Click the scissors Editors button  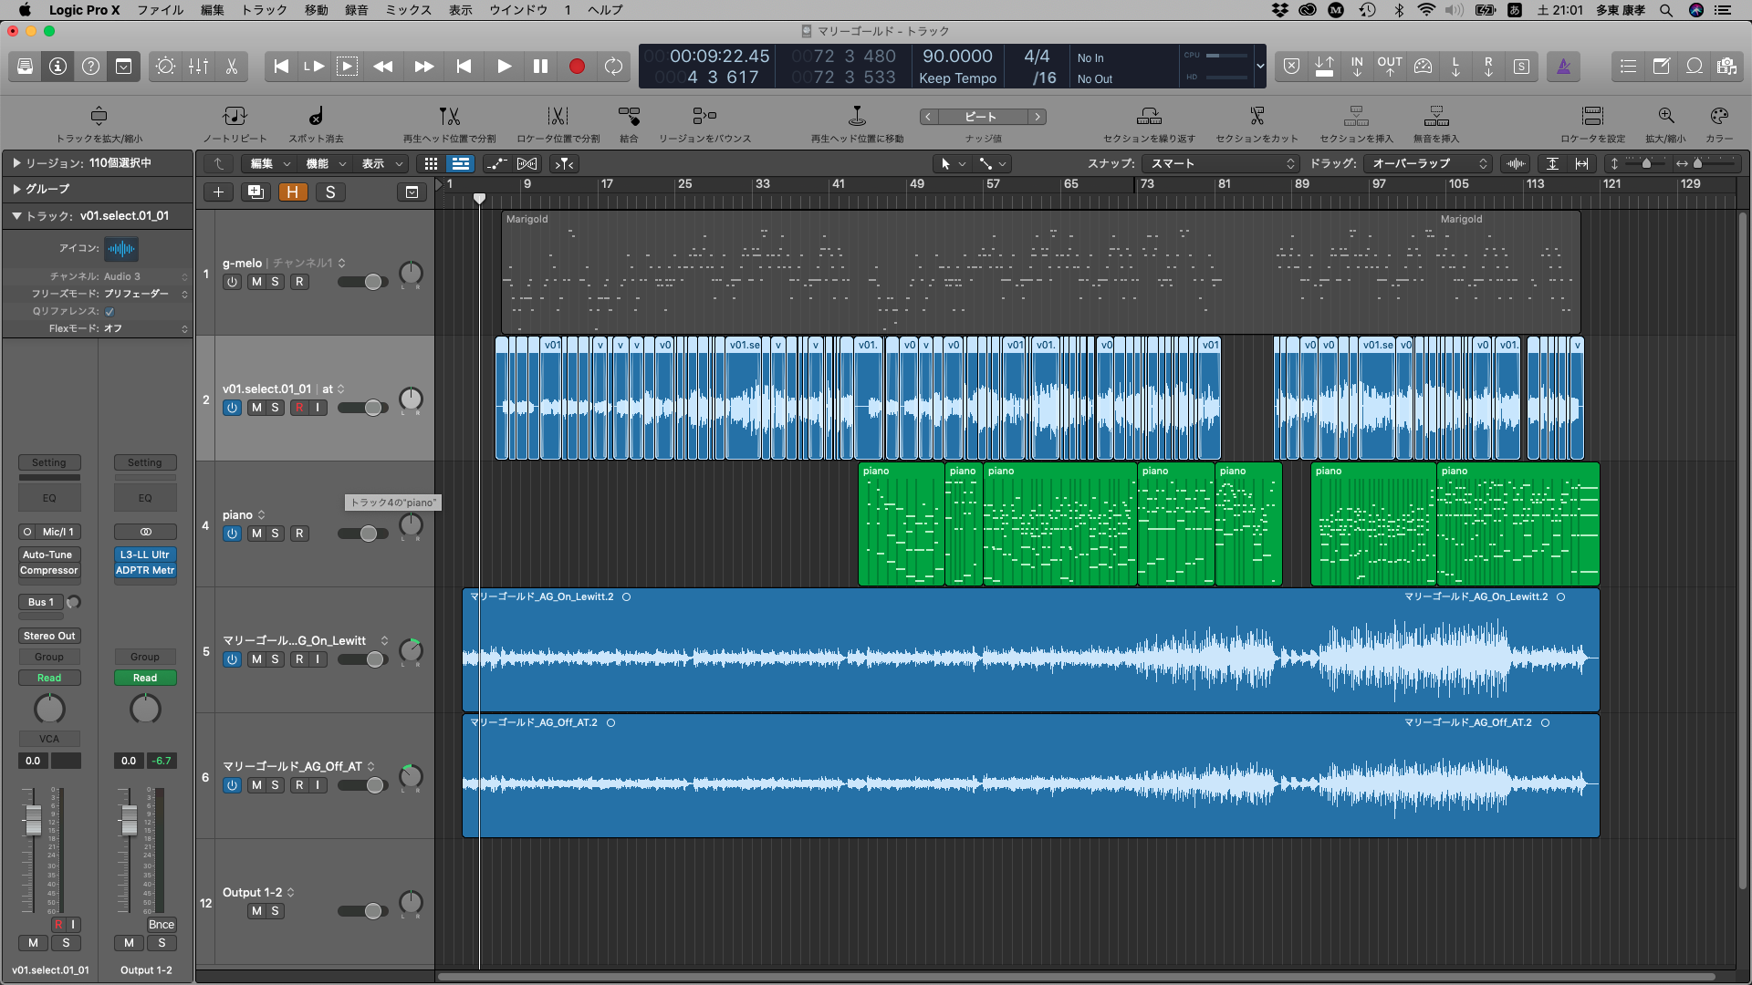(232, 67)
